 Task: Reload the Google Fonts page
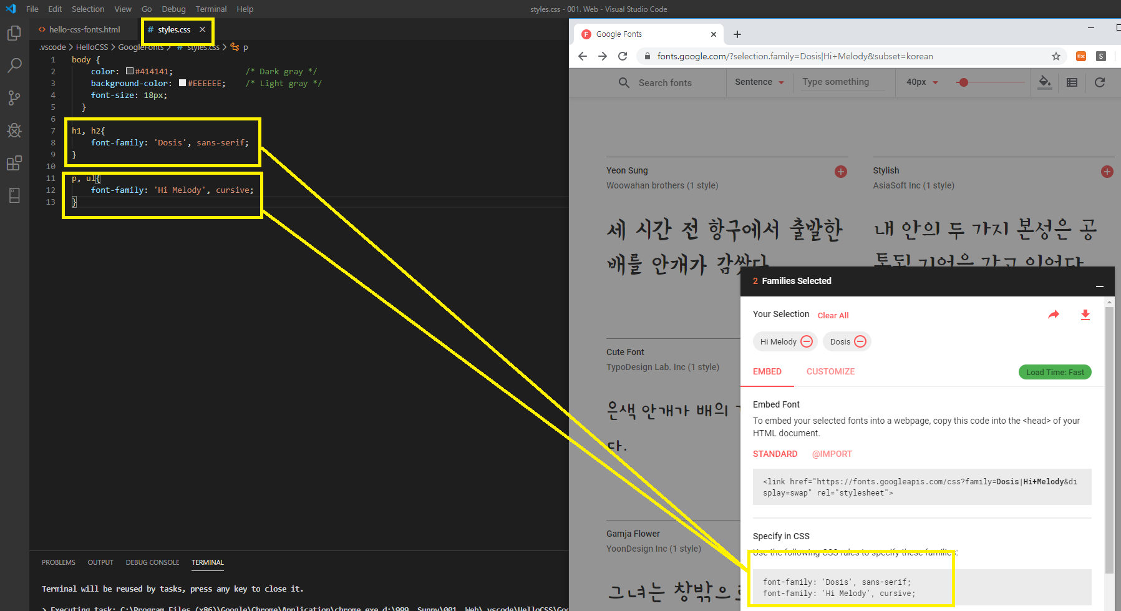pos(623,56)
